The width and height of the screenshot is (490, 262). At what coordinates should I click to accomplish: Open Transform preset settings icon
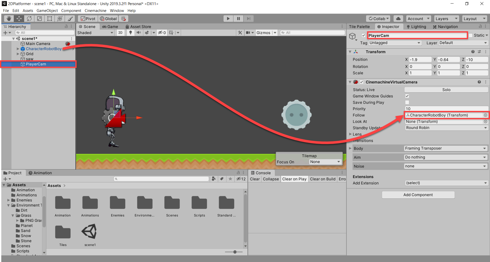pyautogui.click(x=479, y=52)
